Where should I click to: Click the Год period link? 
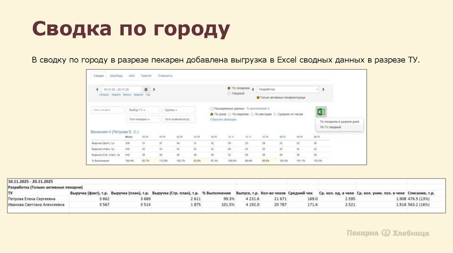coord(148,95)
